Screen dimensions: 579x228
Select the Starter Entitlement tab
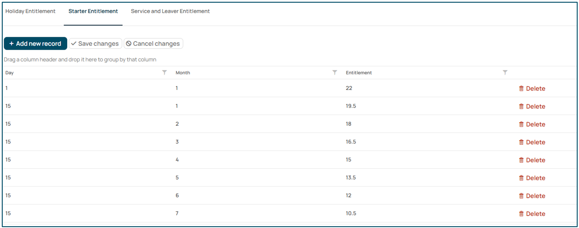[x=93, y=11]
